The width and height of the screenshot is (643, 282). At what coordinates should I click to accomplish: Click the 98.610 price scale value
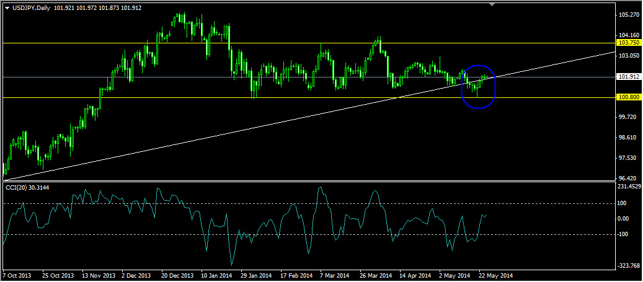pyautogui.click(x=628, y=138)
